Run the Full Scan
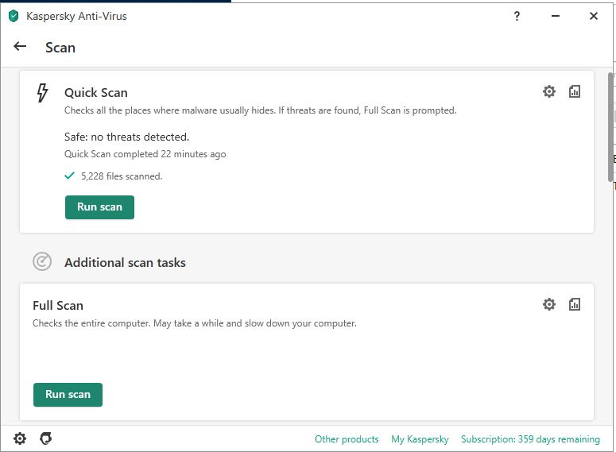The image size is (616, 452). pyautogui.click(x=68, y=395)
